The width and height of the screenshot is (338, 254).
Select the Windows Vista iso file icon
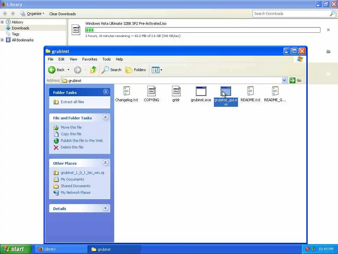pos(76,30)
